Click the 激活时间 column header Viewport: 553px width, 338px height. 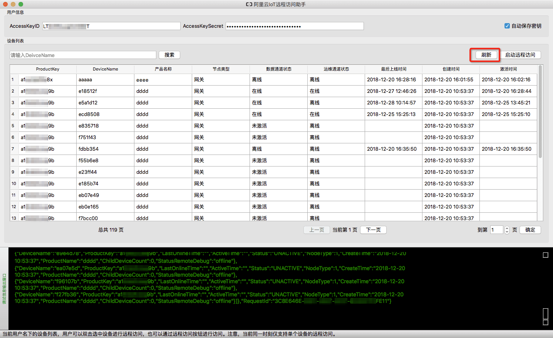pyautogui.click(x=508, y=69)
